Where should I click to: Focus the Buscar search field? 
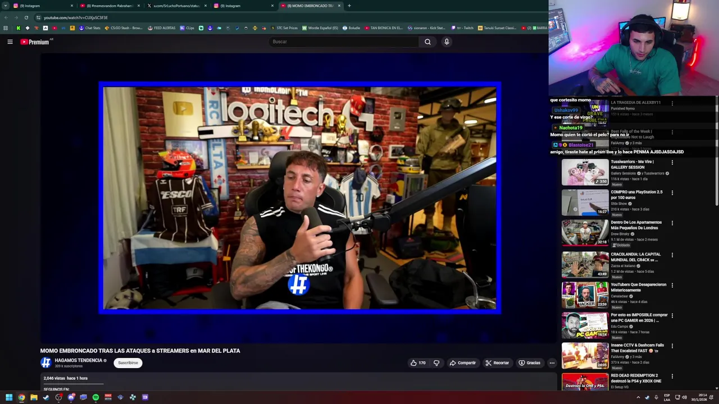pyautogui.click(x=344, y=42)
